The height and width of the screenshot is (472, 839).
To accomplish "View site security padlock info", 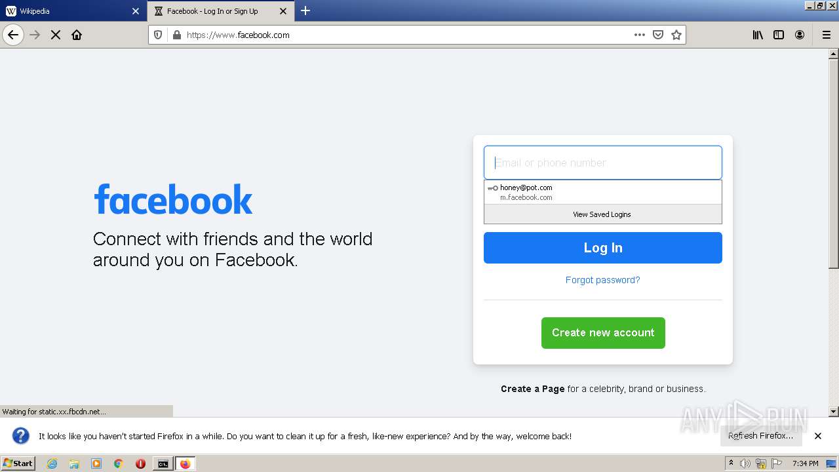I will [176, 35].
